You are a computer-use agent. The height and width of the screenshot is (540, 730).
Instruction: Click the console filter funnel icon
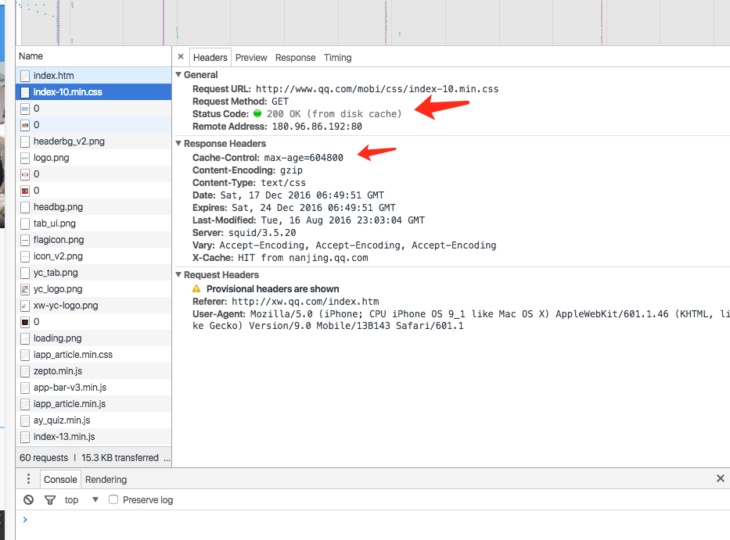[50, 500]
